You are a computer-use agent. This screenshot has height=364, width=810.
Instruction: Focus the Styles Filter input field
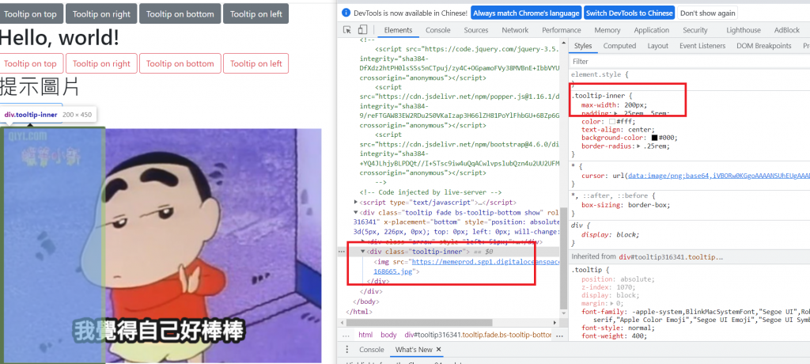[x=689, y=62]
